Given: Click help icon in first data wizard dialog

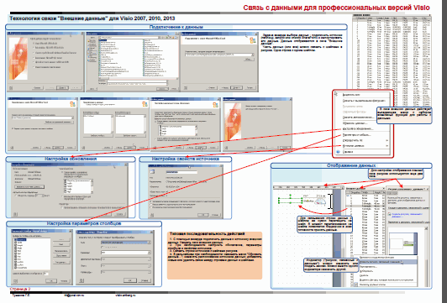Looking at the screenshot, I should (x=11, y=88).
